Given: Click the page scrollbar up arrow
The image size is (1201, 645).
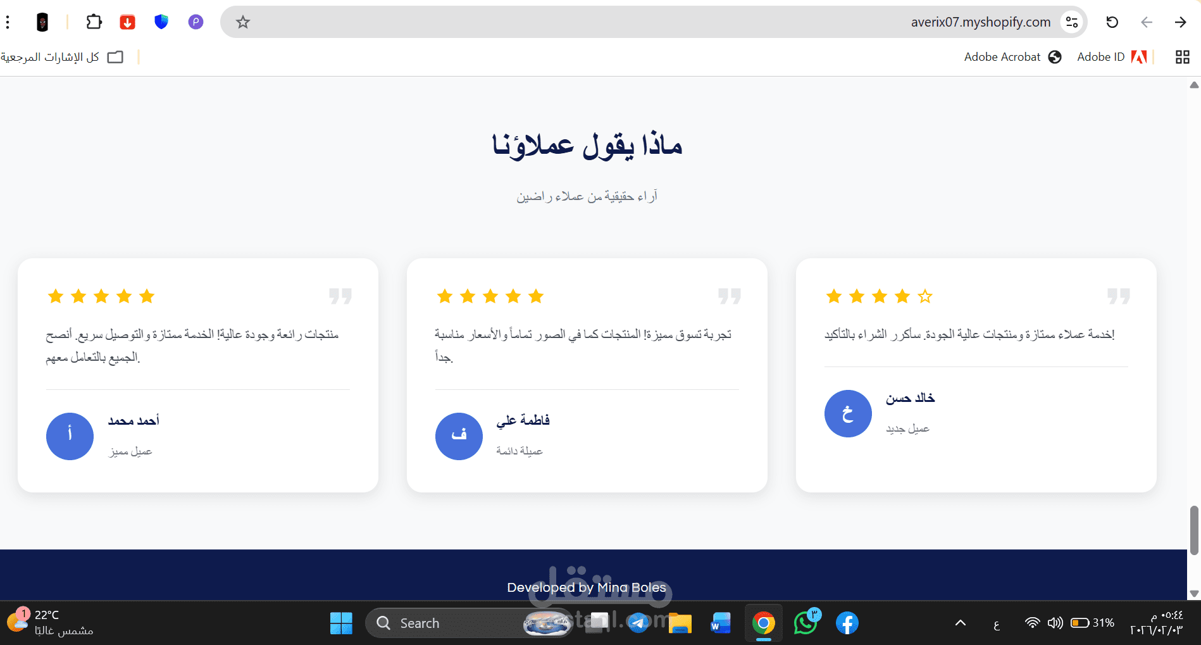Looking at the screenshot, I should tap(1194, 85).
